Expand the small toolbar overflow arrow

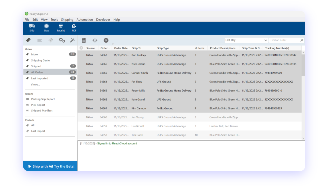[113, 44]
